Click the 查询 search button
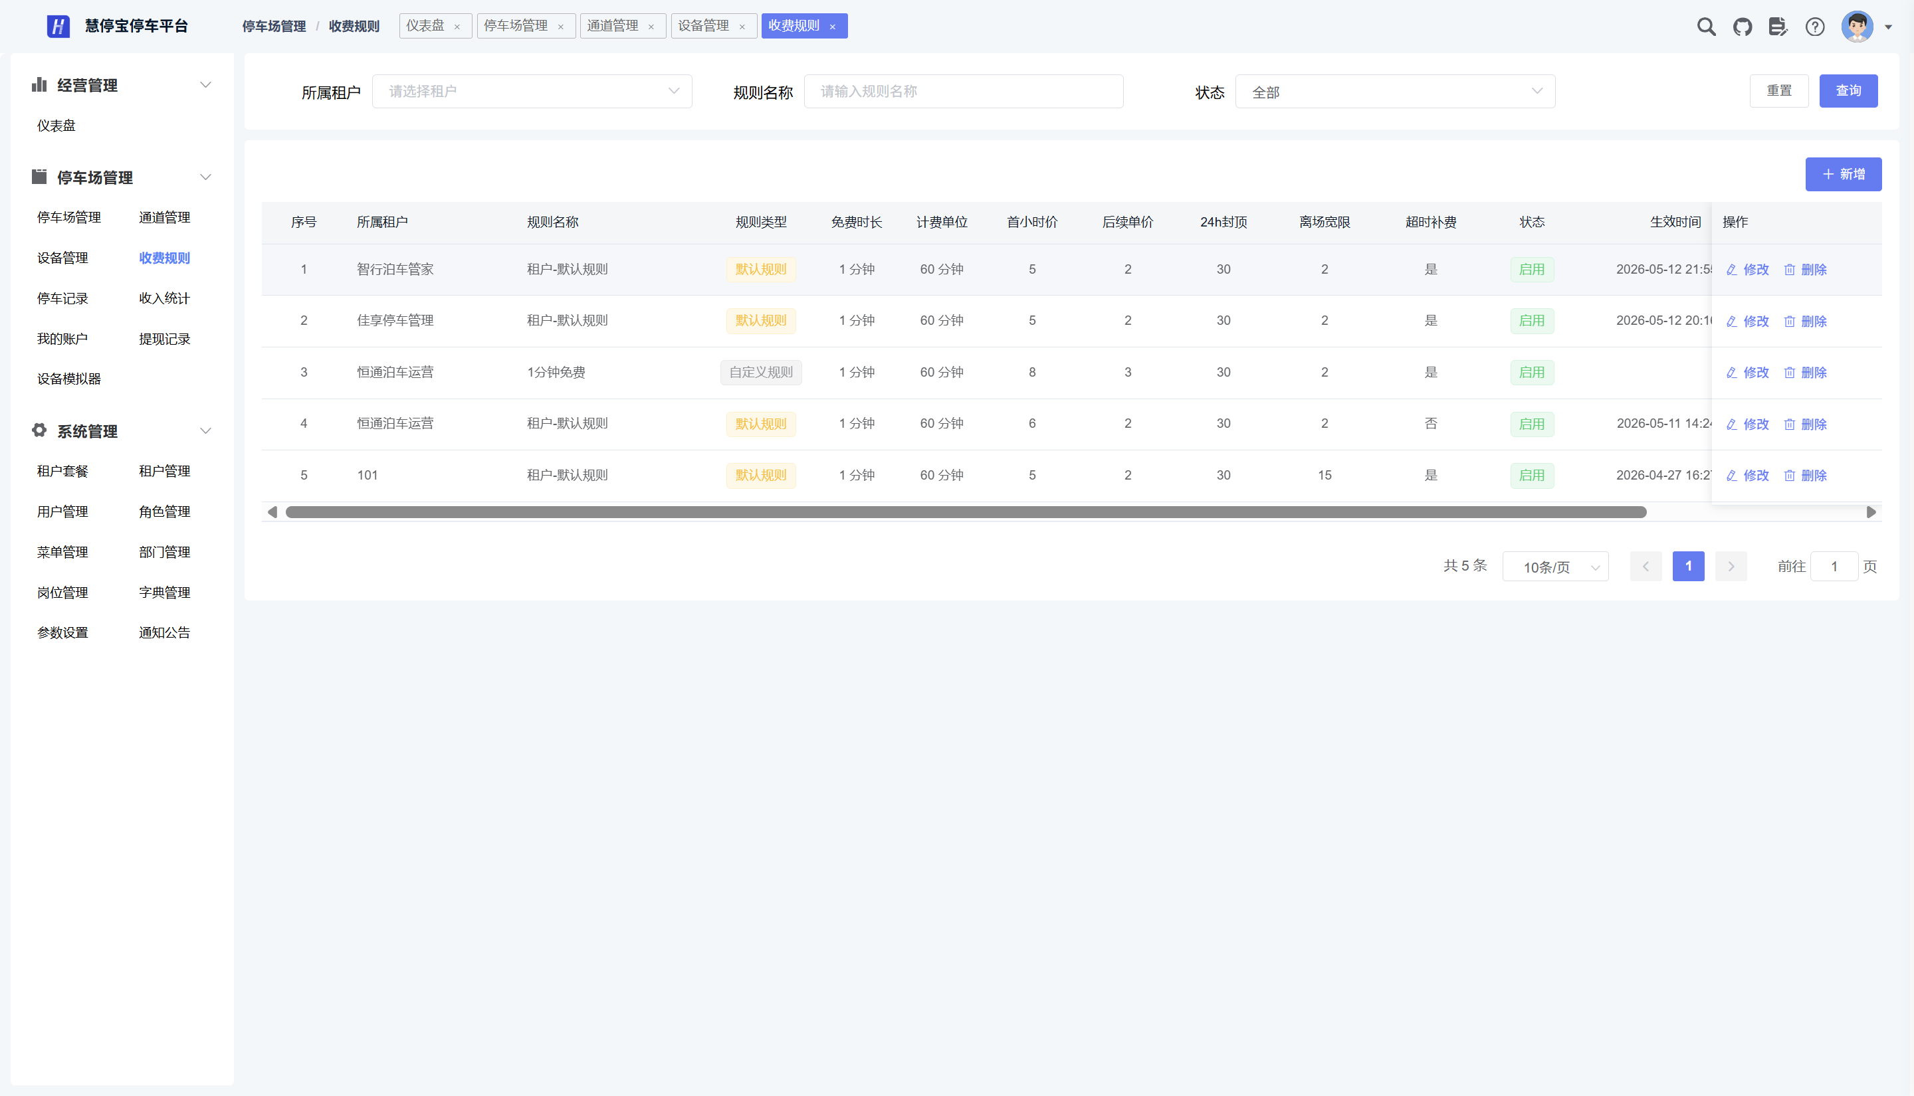1914x1096 pixels. [1848, 91]
